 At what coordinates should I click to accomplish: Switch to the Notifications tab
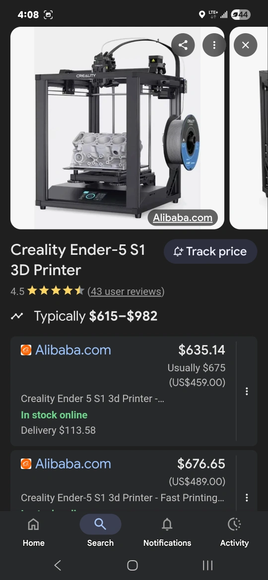coord(167,532)
